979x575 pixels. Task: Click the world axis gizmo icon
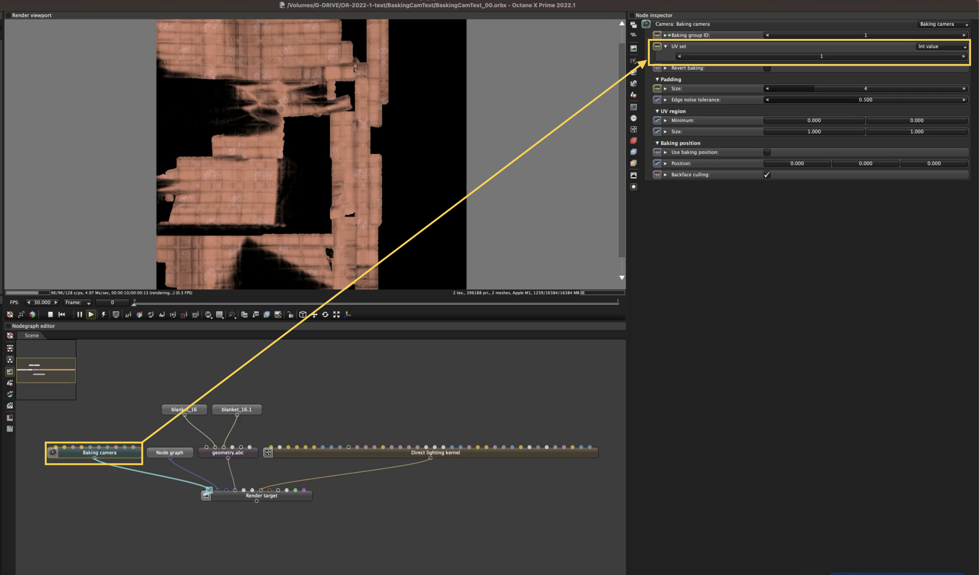pos(348,315)
